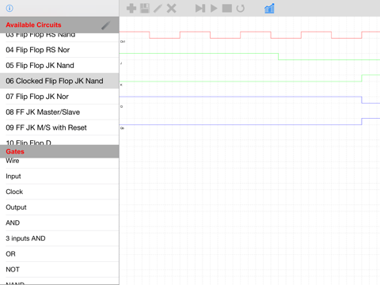Image resolution: width=380 pixels, height=285 pixels.
Task: Edit Available Circuits list with pencil
Action: 106,25
